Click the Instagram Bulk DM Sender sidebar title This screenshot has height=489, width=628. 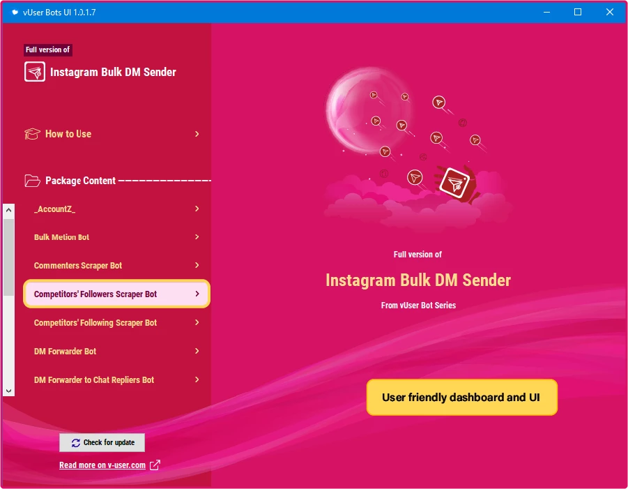click(113, 72)
